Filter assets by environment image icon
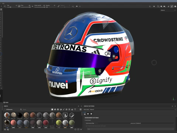The width and height of the screenshot is (177, 133). 72,109
